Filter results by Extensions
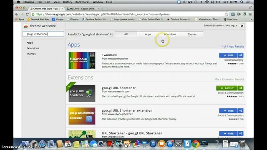Image resolution: width=267 pixels, height=150 pixels. coord(170,34)
